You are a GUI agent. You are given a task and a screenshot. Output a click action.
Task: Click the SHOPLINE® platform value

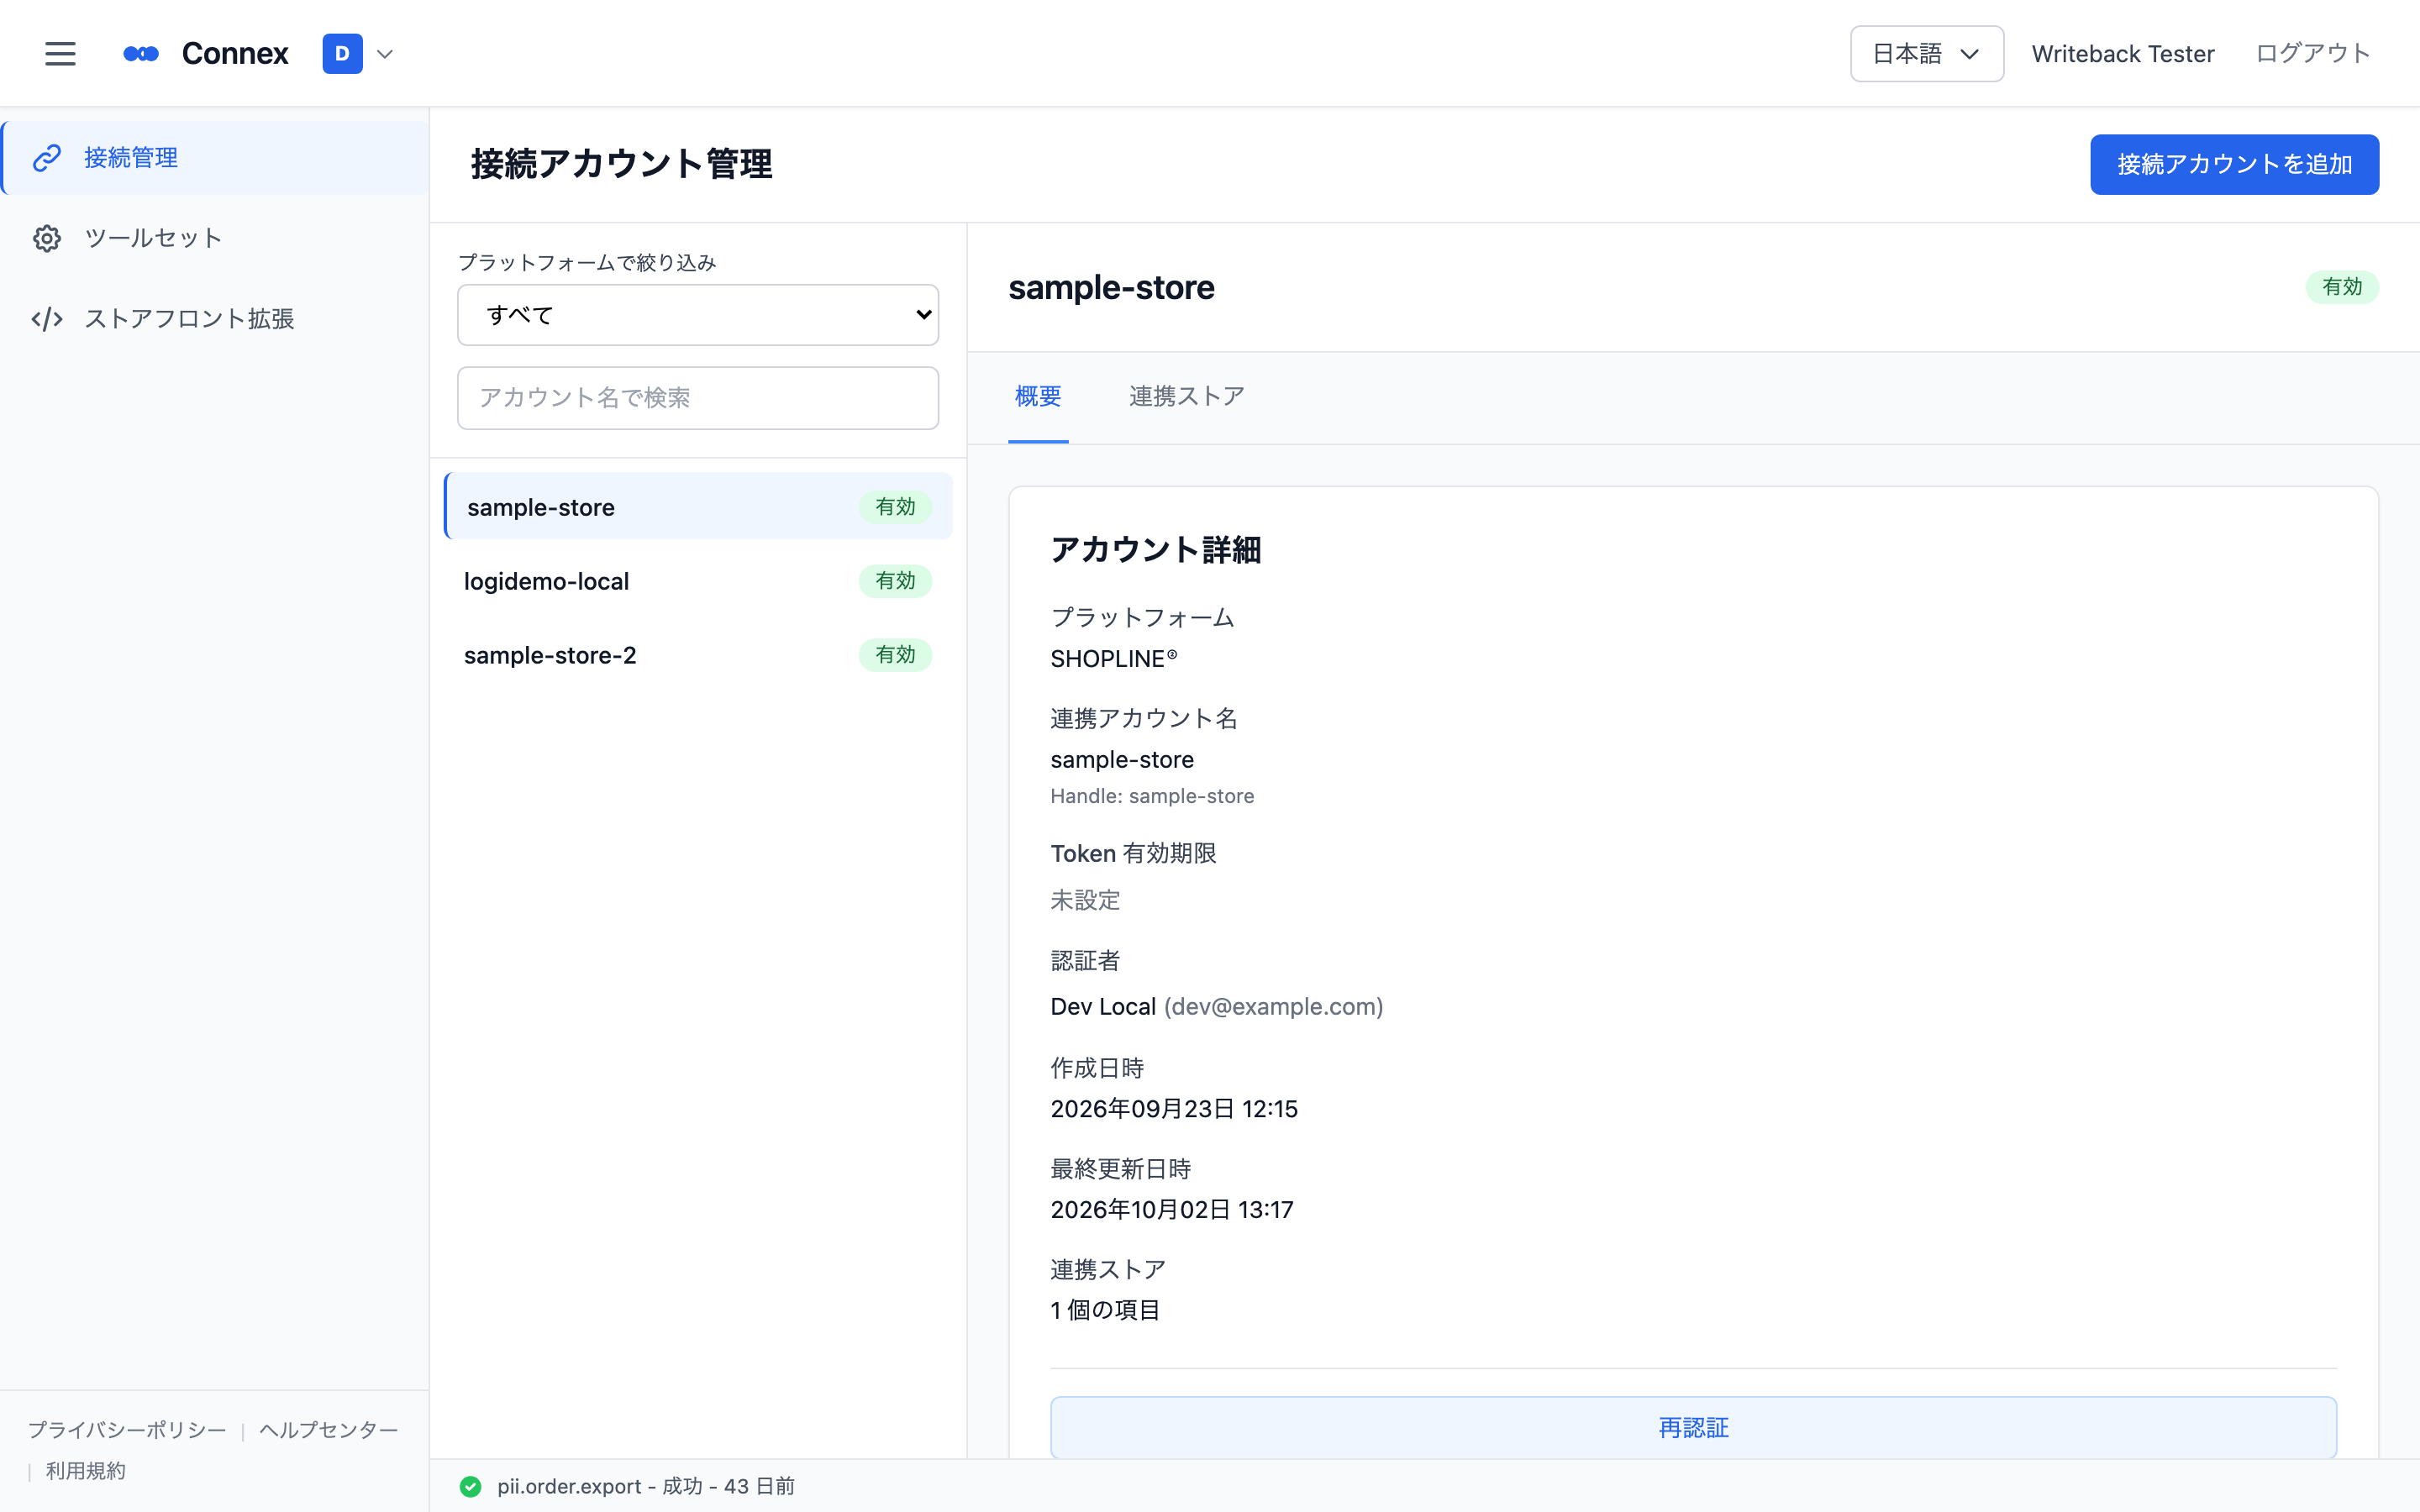[1114, 659]
